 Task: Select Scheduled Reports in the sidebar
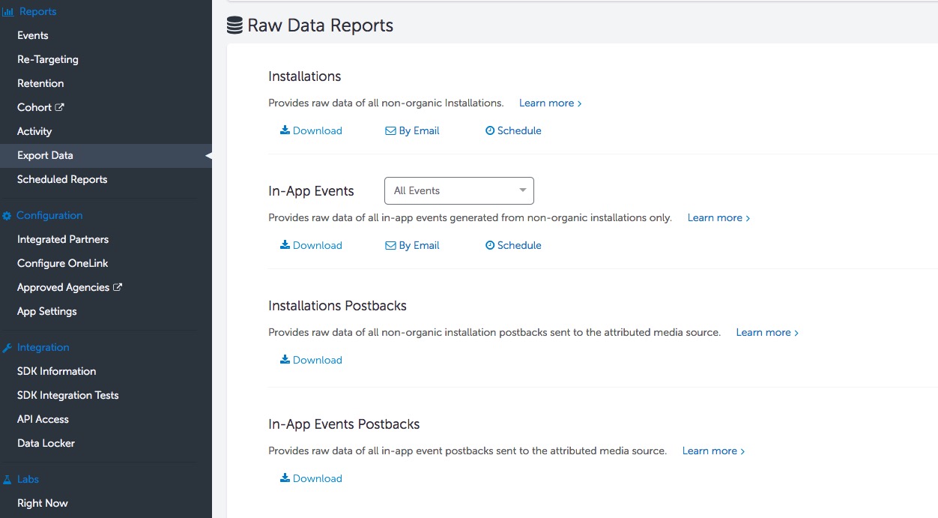coord(62,179)
